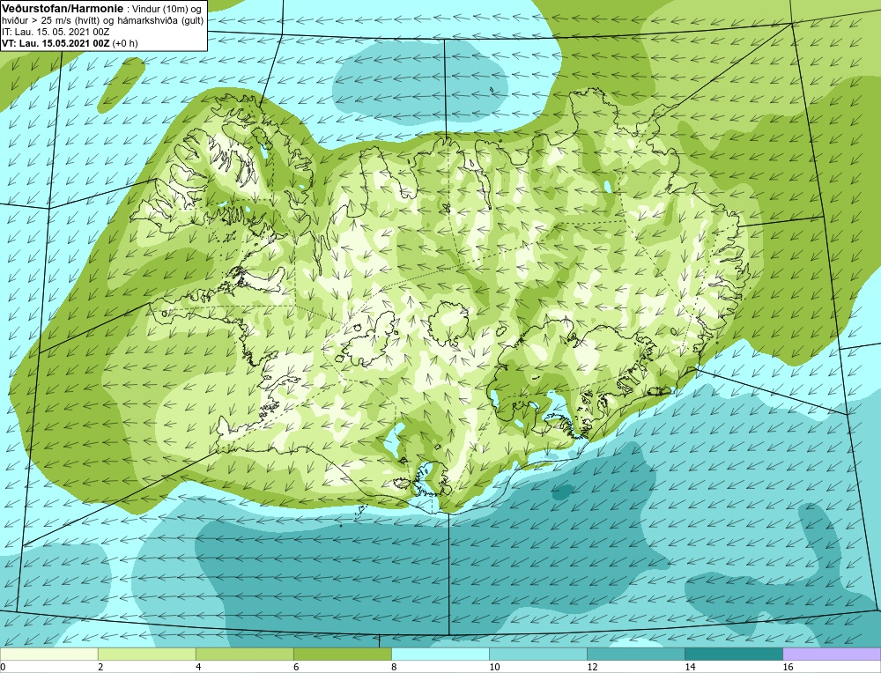Click the 4–6 m/s green legend swatch
This screenshot has width=881, height=673.
coord(244,654)
